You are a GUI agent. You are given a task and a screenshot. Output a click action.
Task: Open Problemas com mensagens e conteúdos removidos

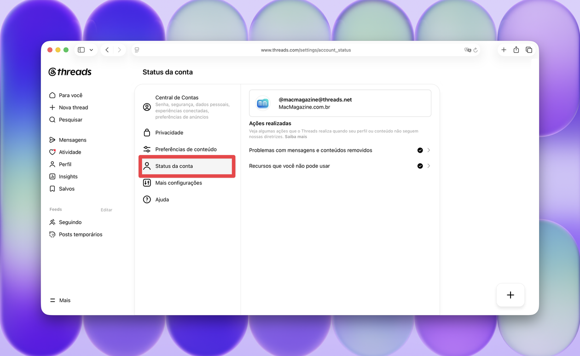point(340,150)
